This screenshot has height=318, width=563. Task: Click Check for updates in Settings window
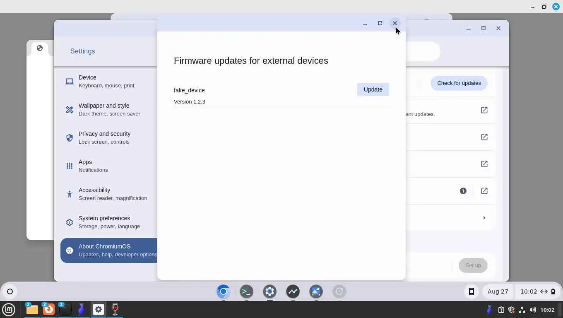(459, 83)
